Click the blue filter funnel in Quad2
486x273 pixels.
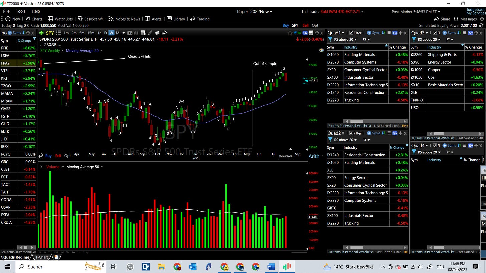330,140
